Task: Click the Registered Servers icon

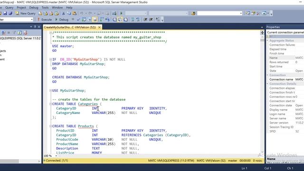Action: [x=247, y=13]
